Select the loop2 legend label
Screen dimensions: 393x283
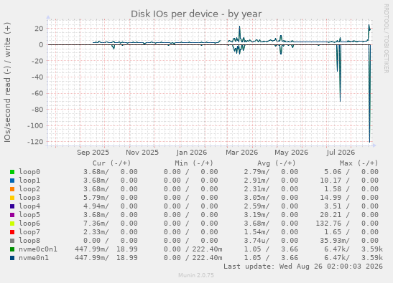point(29,188)
